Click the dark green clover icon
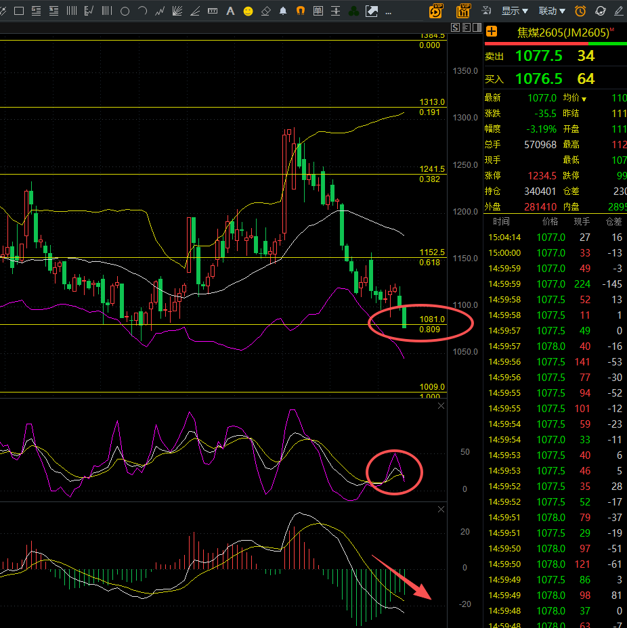This screenshot has height=628, width=627. (x=353, y=12)
